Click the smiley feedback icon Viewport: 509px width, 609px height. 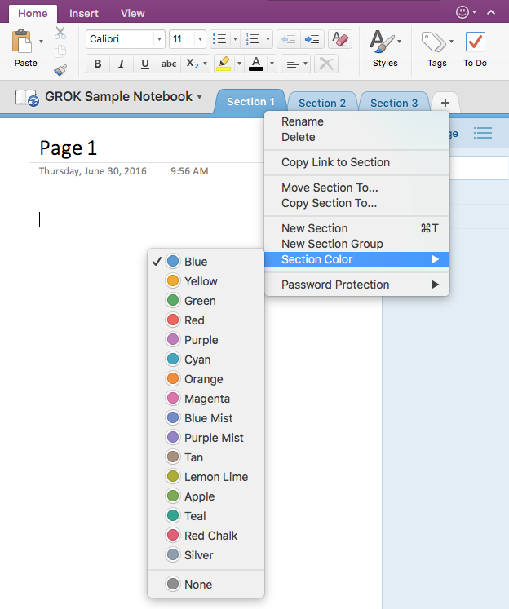(x=463, y=12)
